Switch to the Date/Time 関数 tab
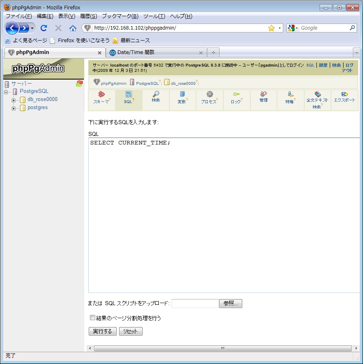The width and height of the screenshot is (363, 364). pyautogui.click(x=156, y=52)
